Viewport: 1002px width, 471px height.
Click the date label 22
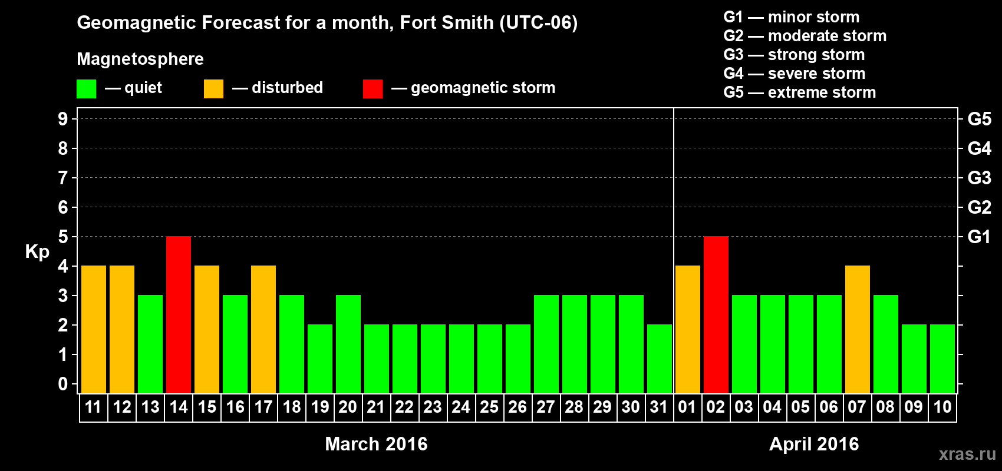[405, 407]
